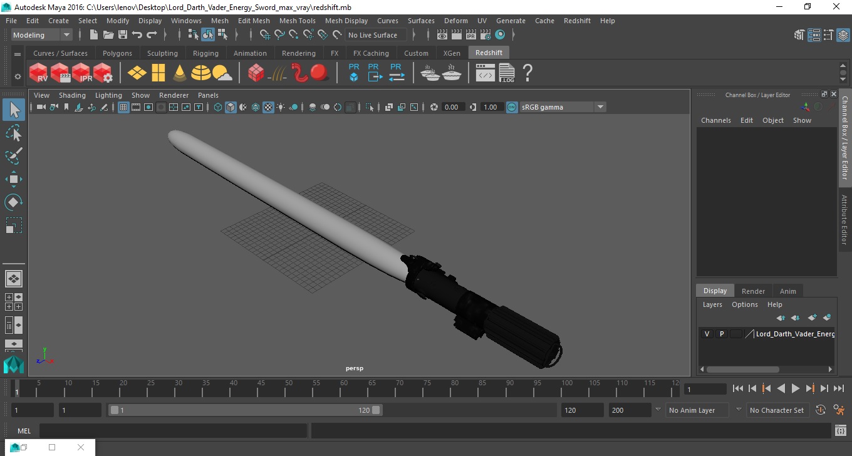Click the time range slider bar

[x=245, y=410]
